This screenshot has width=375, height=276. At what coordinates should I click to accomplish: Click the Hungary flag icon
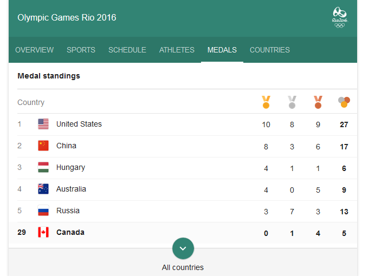pyautogui.click(x=43, y=167)
